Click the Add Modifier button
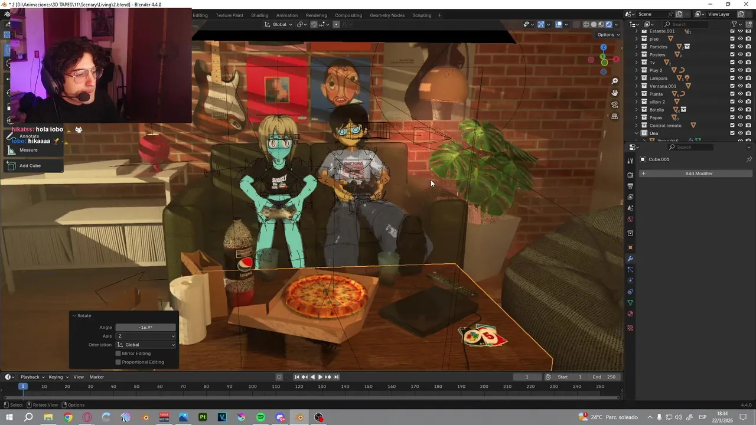The width and height of the screenshot is (756, 425). [695, 174]
